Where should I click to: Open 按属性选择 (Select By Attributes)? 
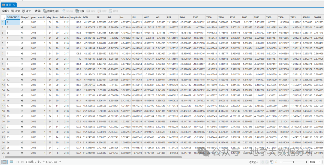coord(52,11)
